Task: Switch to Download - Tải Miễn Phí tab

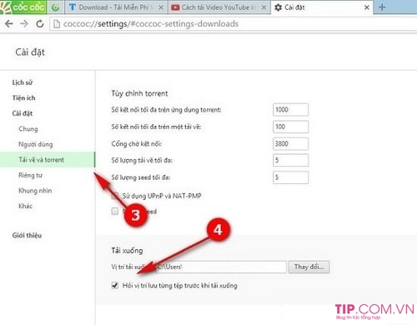Action: pyautogui.click(x=116, y=7)
